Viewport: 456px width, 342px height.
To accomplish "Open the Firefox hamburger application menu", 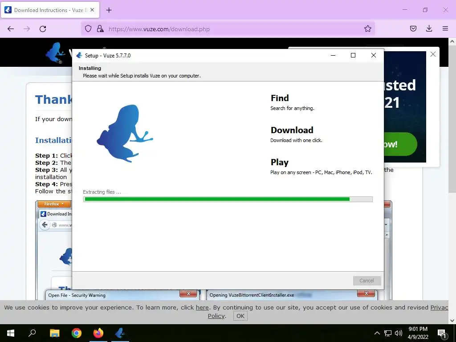I will pos(445,28).
